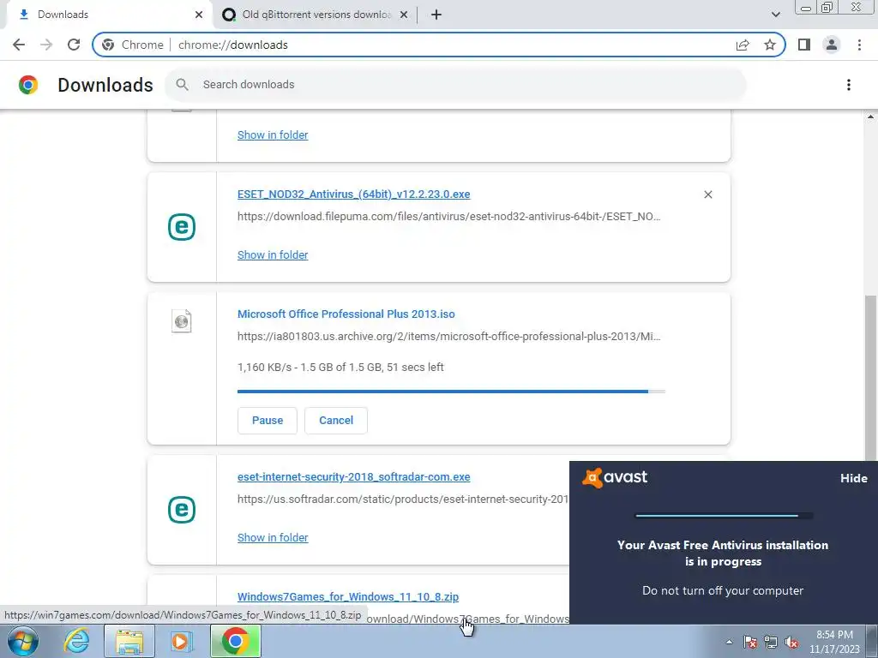Click the softradar ESET source URL
Viewport: 878px width, 658px height.
tap(403, 499)
